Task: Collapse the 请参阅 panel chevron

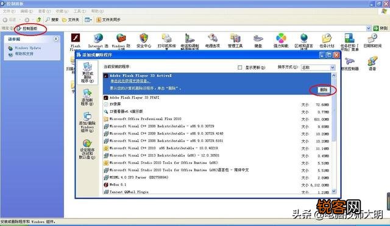Action: [x=56, y=39]
